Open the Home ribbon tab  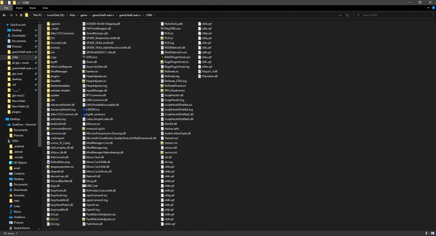pyautogui.click(x=19, y=8)
